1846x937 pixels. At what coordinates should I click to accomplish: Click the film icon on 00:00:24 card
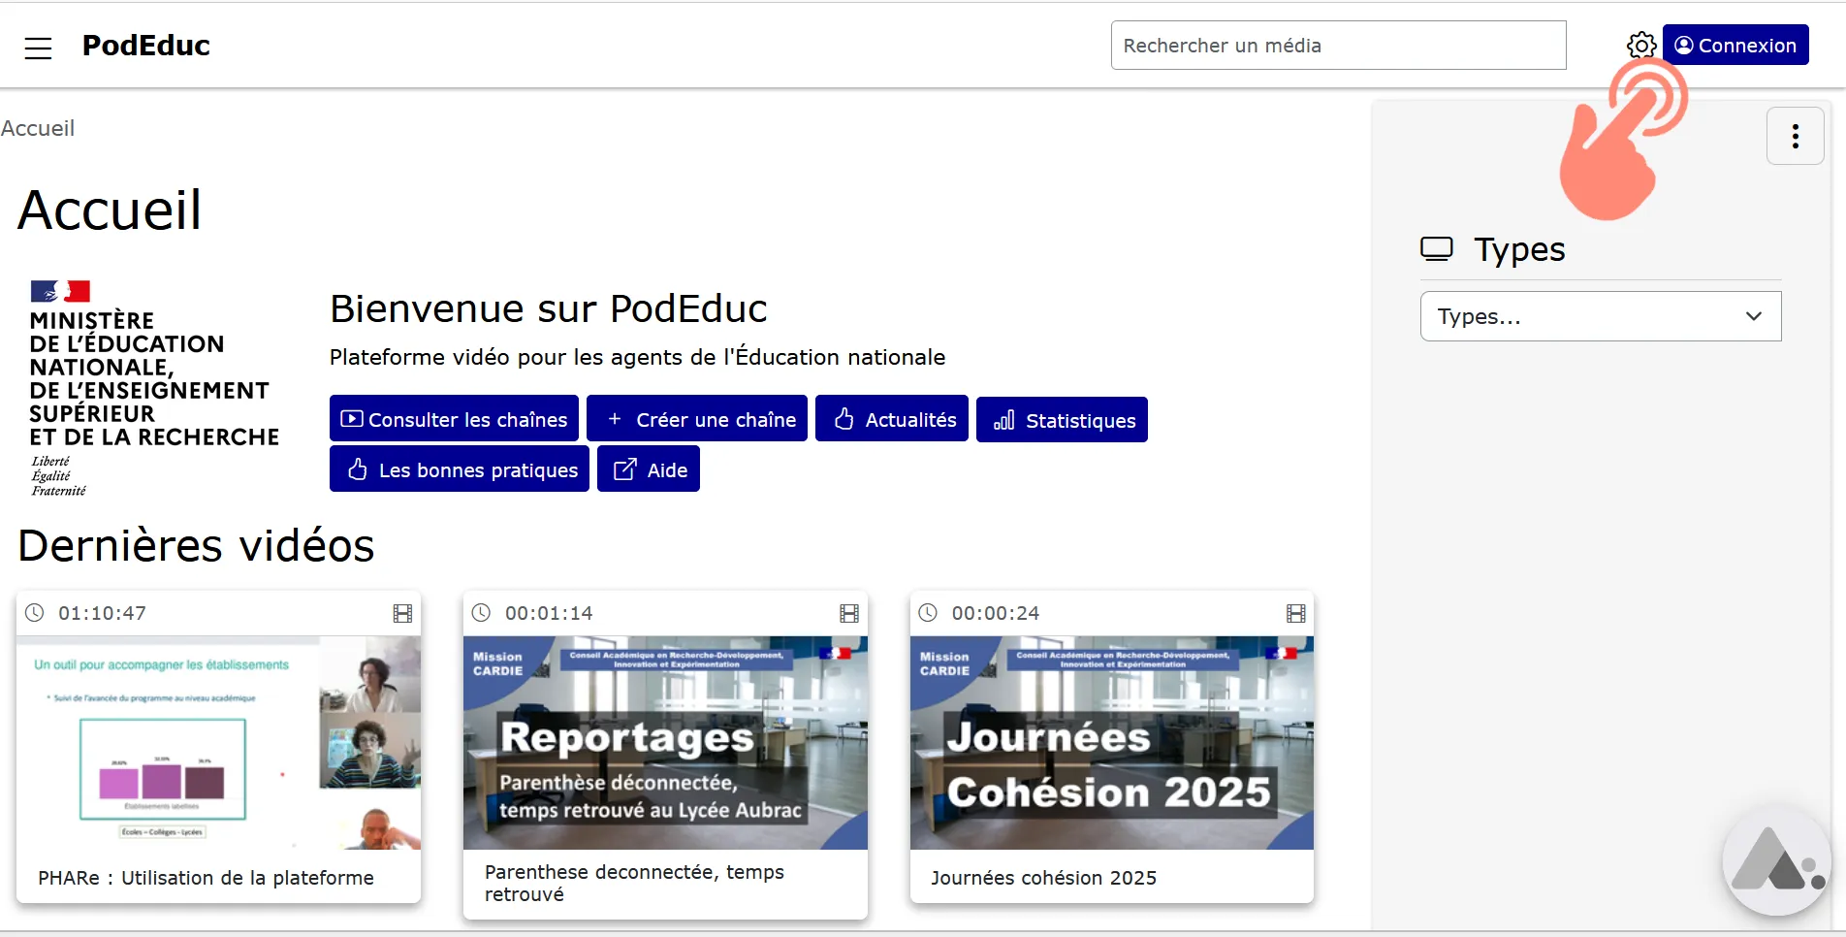click(x=1296, y=613)
